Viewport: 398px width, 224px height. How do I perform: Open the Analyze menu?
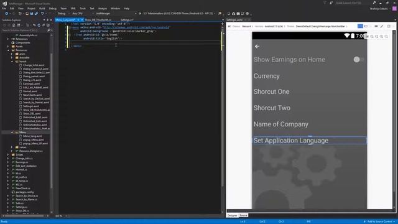click(102, 8)
